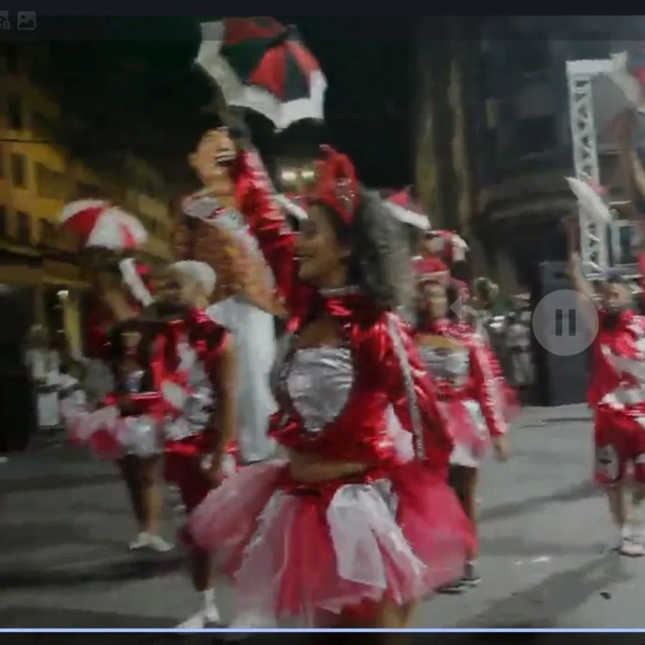
Task: Click the middle of the blue seek bar
Action: tap(322, 630)
